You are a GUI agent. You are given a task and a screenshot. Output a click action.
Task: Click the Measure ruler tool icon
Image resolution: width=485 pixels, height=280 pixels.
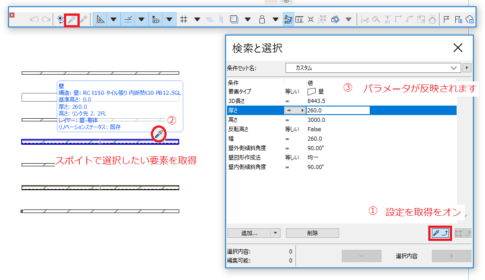pyautogui.click(x=299, y=19)
